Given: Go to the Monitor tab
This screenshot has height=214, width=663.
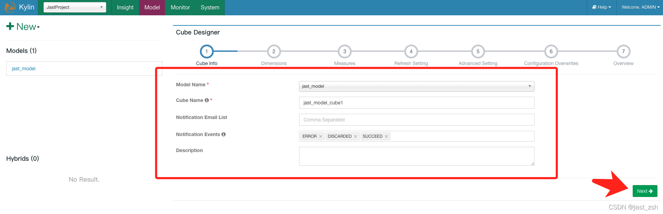Looking at the screenshot, I should 180,7.
